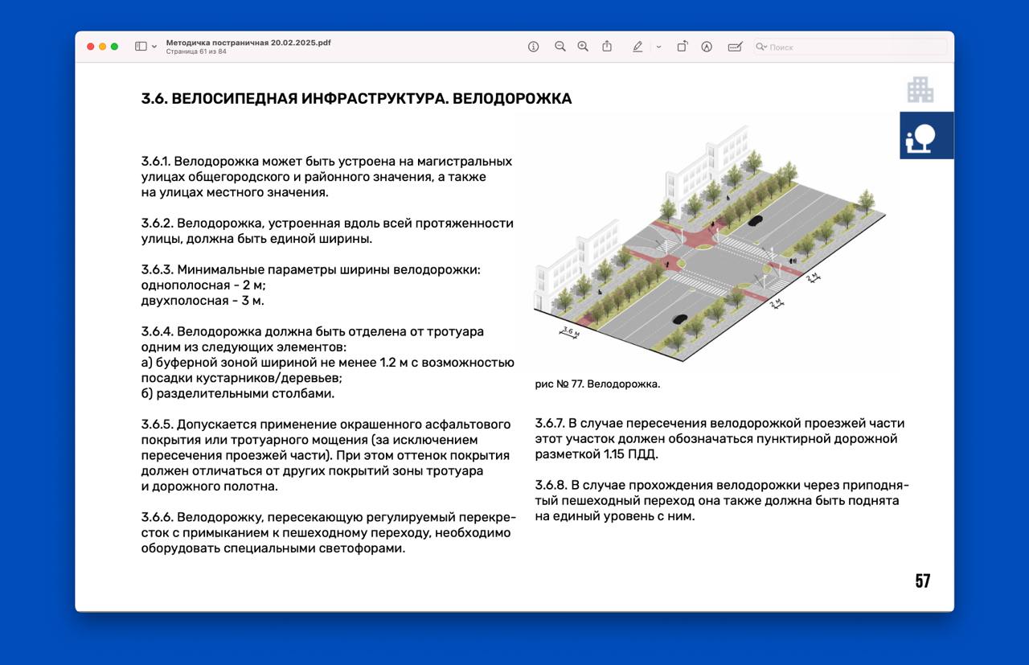The height and width of the screenshot is (665, 1029).
Task: Click the page indicator Страница 61 из 84
Action: coord(196,51)
